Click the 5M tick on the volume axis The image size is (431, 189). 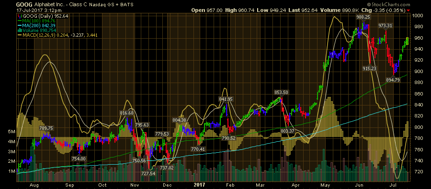11,132
